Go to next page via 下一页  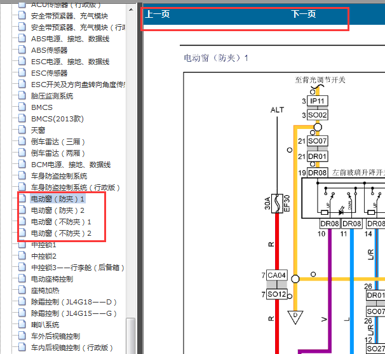click(x=304, y=14)
